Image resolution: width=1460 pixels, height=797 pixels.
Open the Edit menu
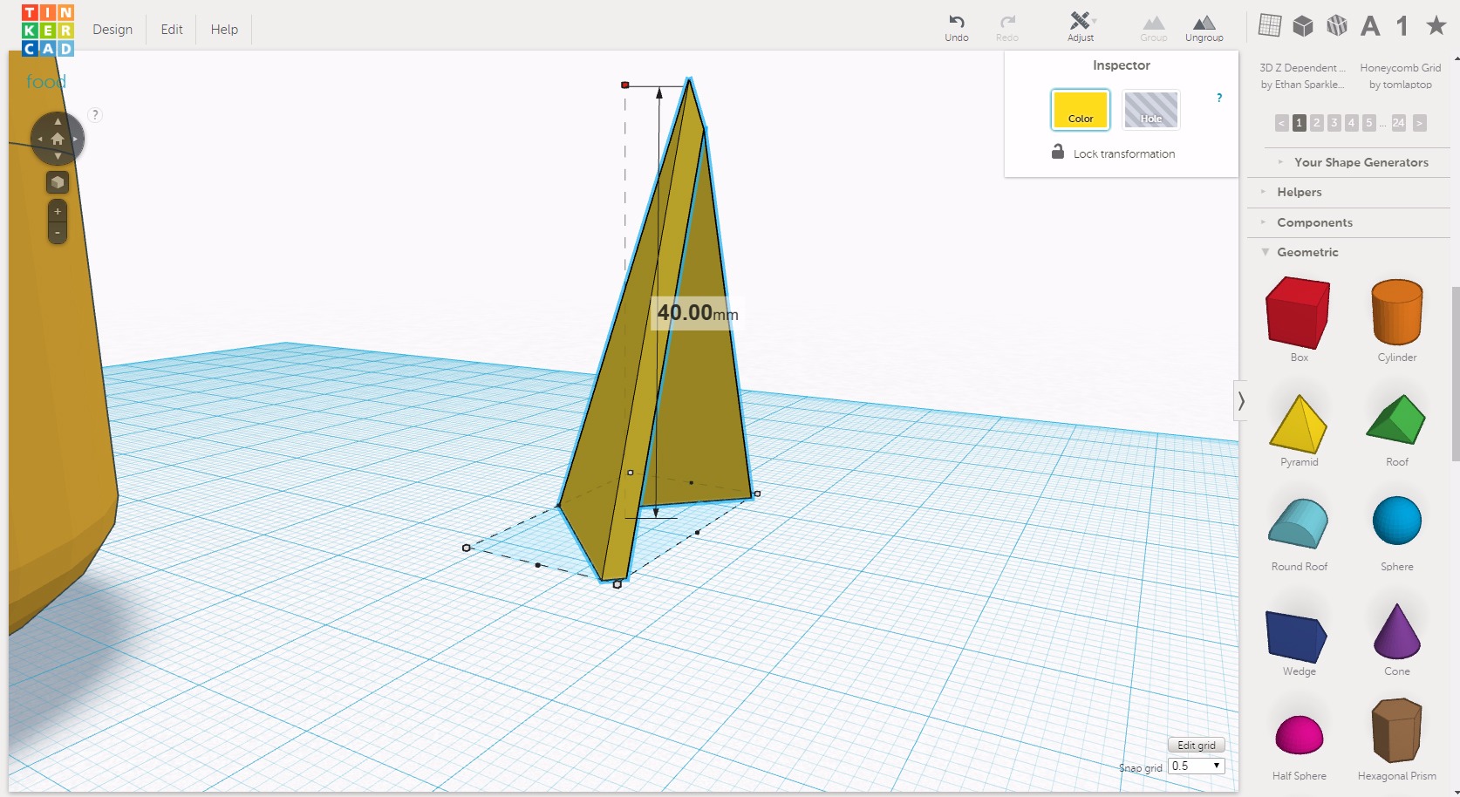(x=172, y=29)
